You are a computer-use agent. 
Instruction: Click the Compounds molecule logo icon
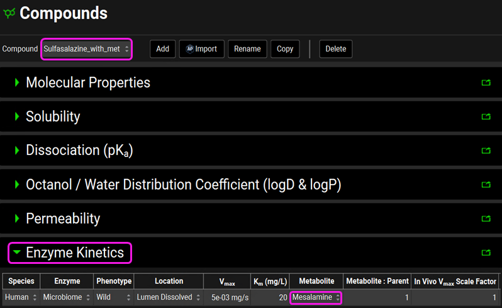(x=9, y=13)
